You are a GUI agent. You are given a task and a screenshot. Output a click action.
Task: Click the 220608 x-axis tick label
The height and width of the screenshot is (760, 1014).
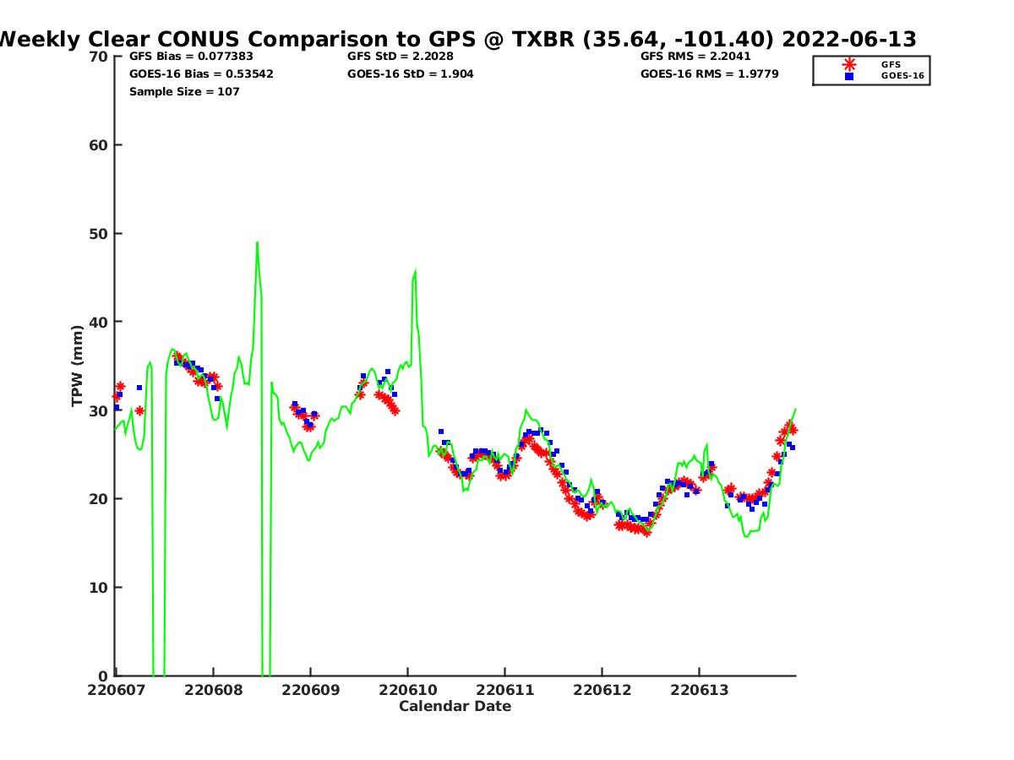(213, 690)
